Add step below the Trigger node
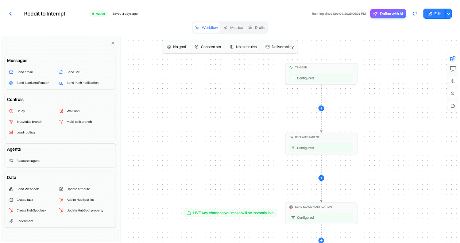This screenshot has height=243, width=460. pyautogui.click(x=321, y=108)
